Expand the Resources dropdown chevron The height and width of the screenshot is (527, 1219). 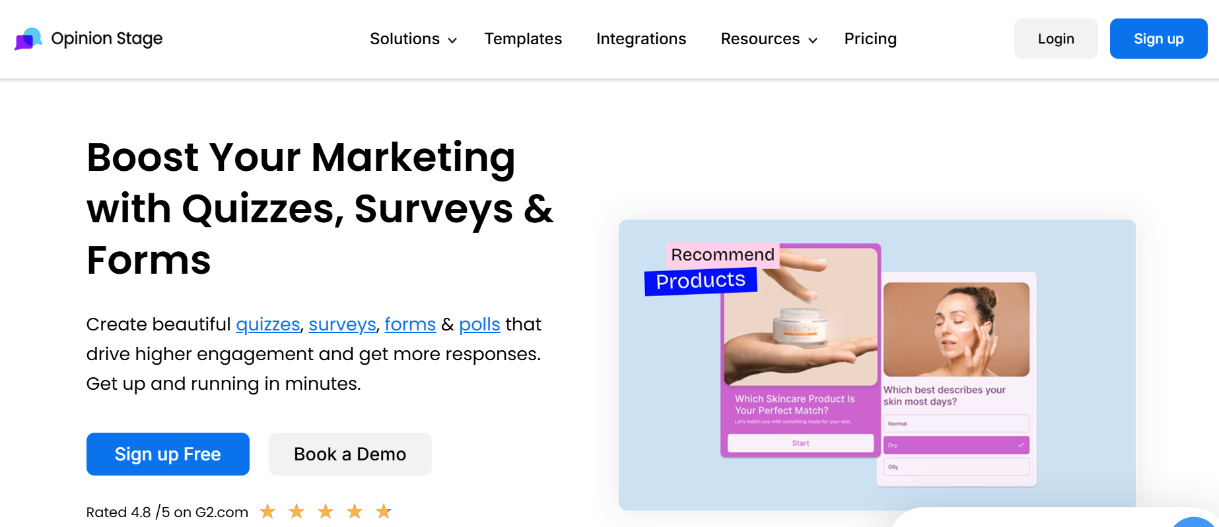click(x=813, y=40)
